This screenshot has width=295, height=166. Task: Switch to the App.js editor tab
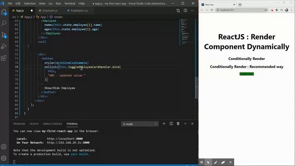20,11
